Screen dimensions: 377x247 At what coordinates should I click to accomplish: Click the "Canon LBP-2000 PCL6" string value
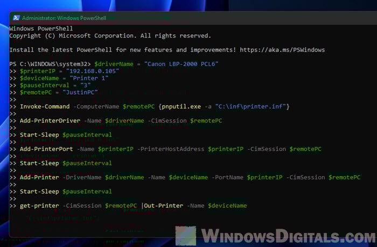tap(181, 64)
